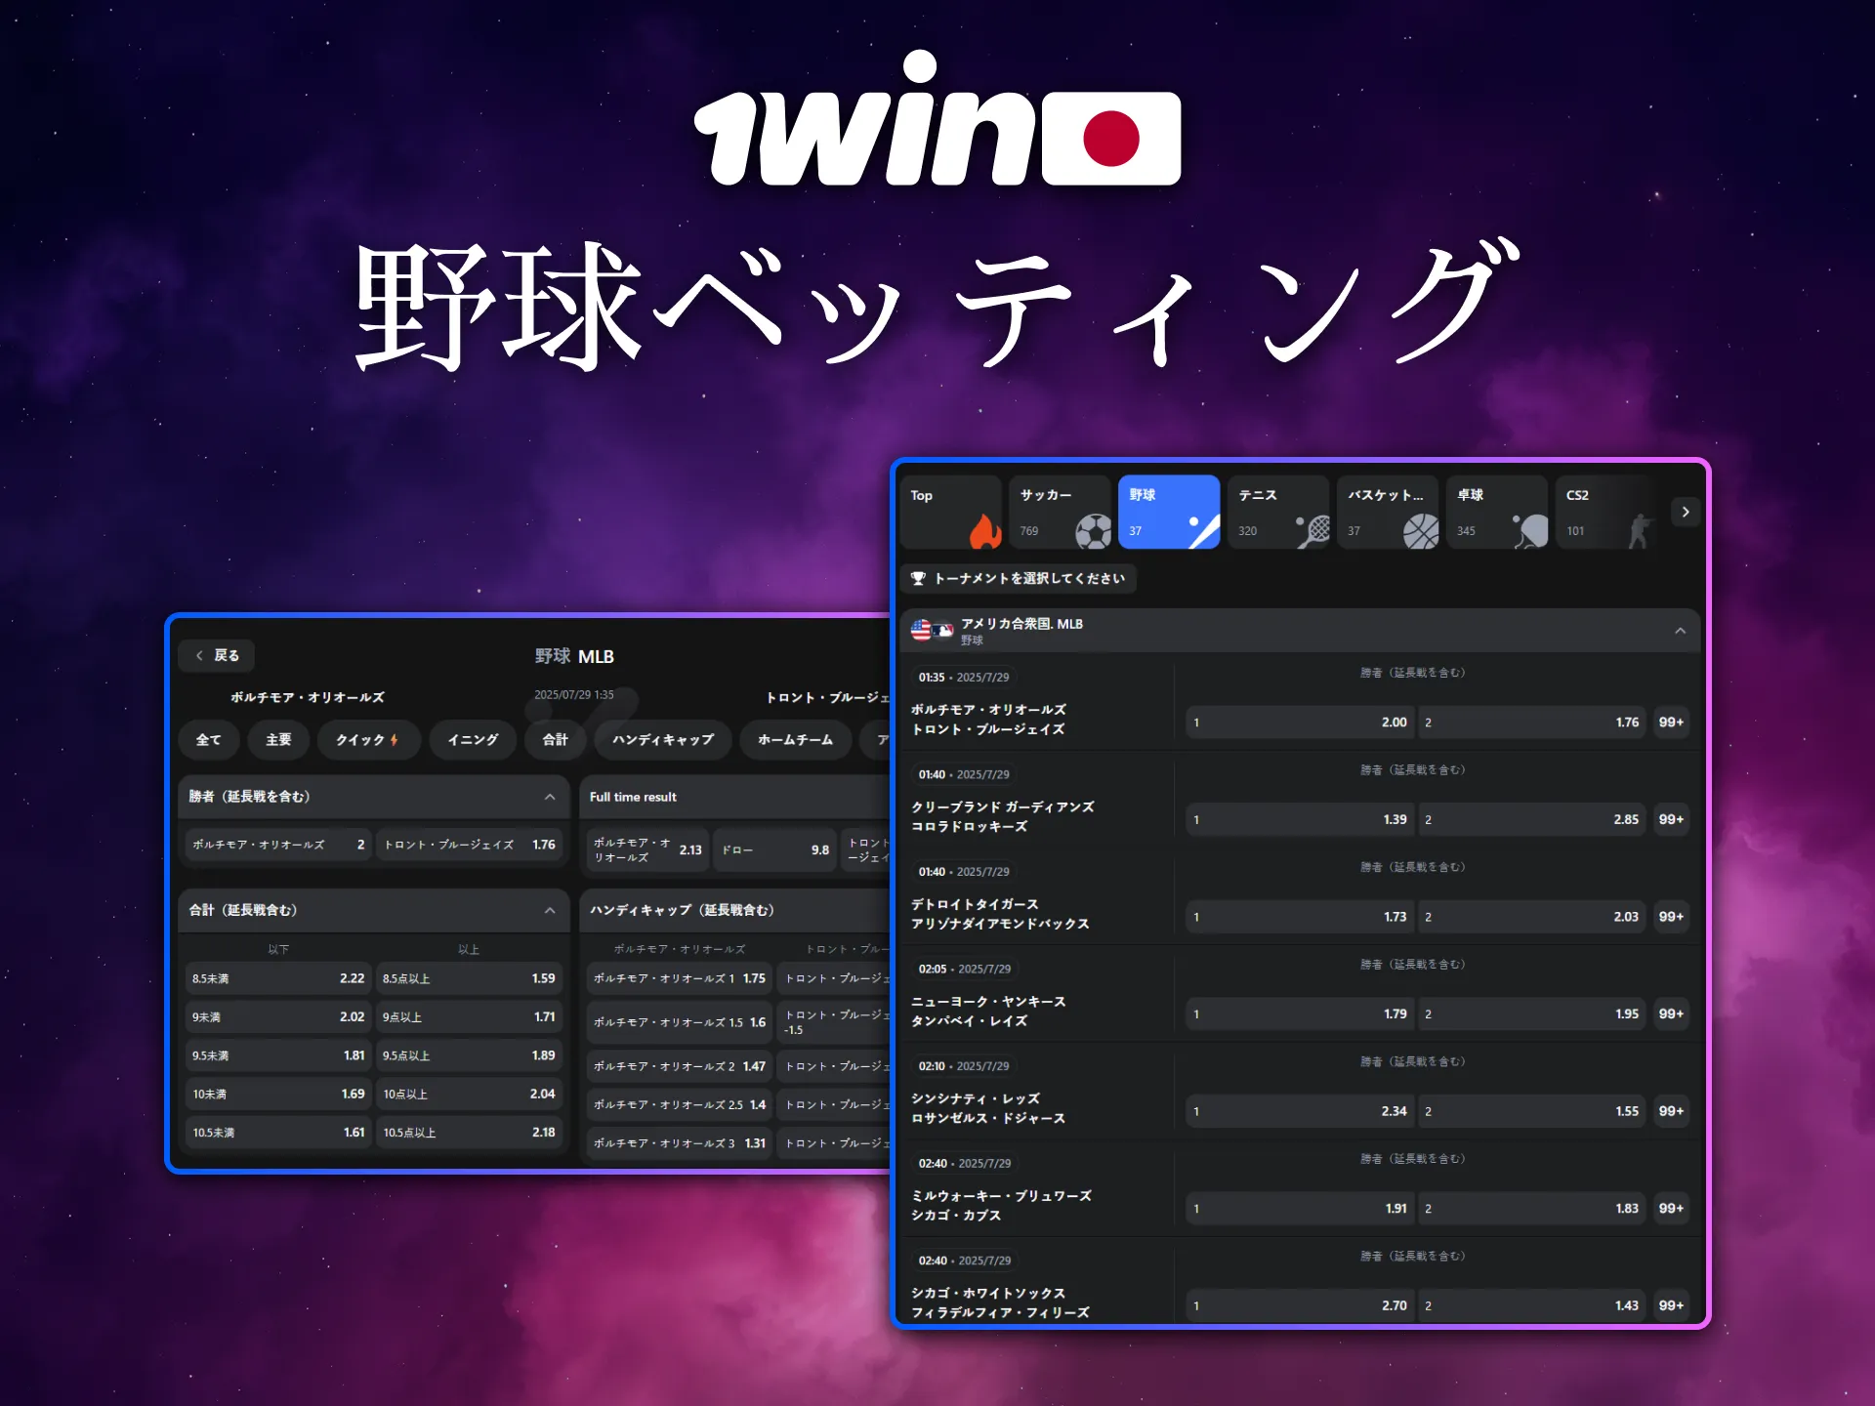The image size is (1875, 1406).
Task: Pick 10未満 total at 1.69
Action: 278,1094
